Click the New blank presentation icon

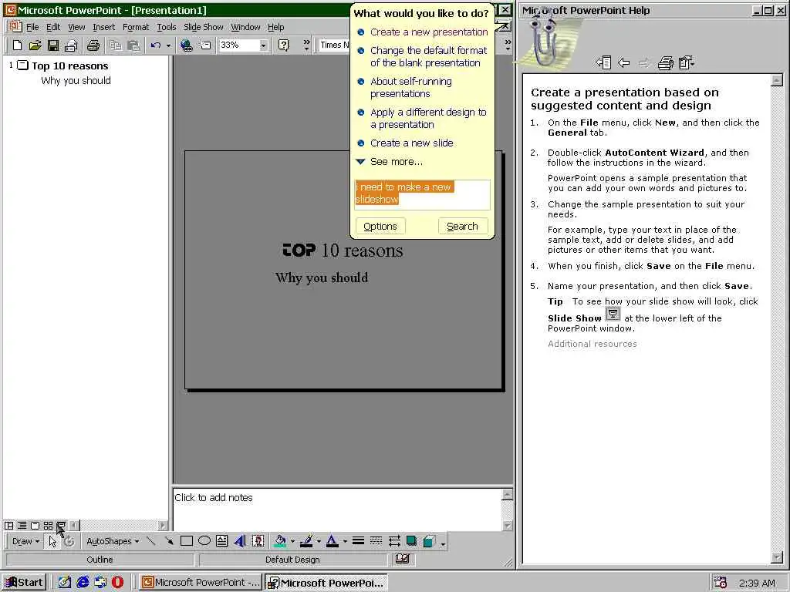(x=17, y=45)
